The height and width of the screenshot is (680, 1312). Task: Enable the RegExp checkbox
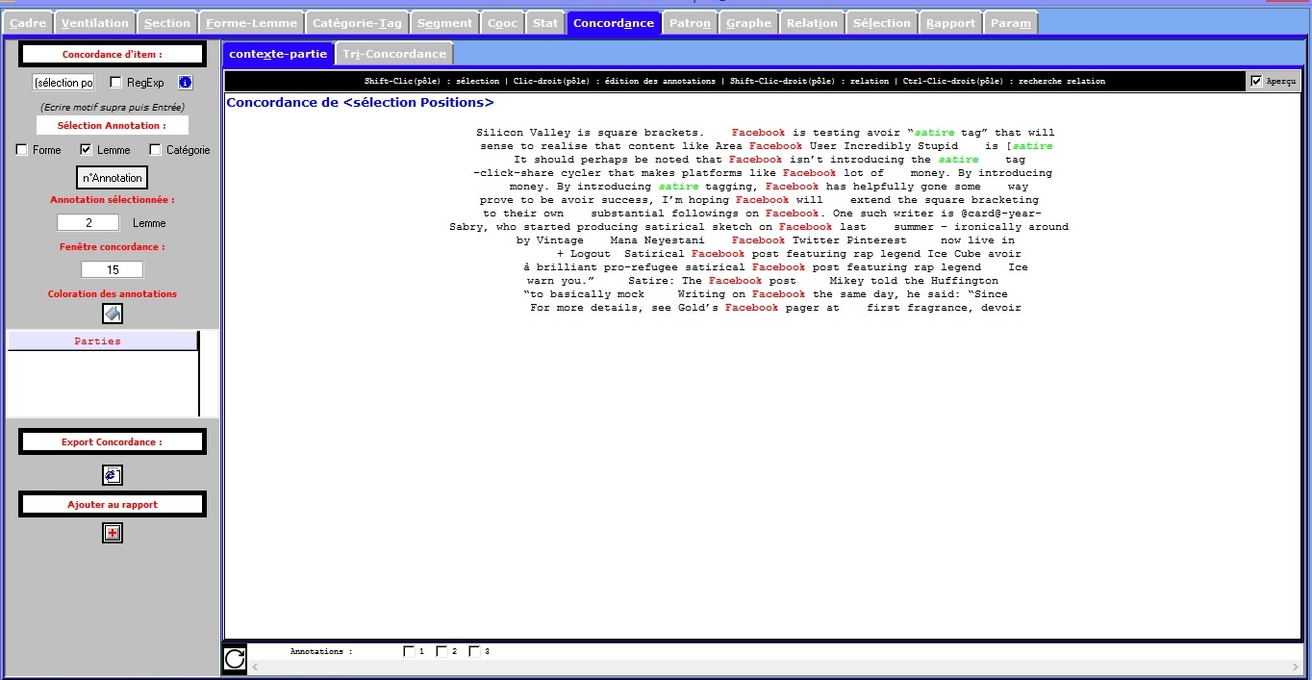pyautogui.click(x=116, y=83)
